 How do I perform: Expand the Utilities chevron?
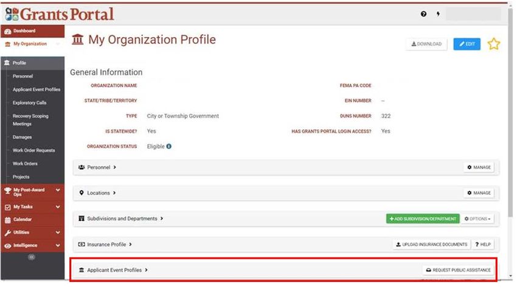(x=58, y=233)
